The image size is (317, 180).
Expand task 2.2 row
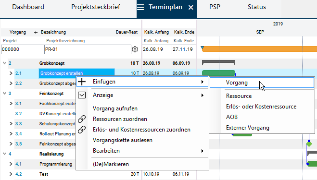[x=11, y=83]
